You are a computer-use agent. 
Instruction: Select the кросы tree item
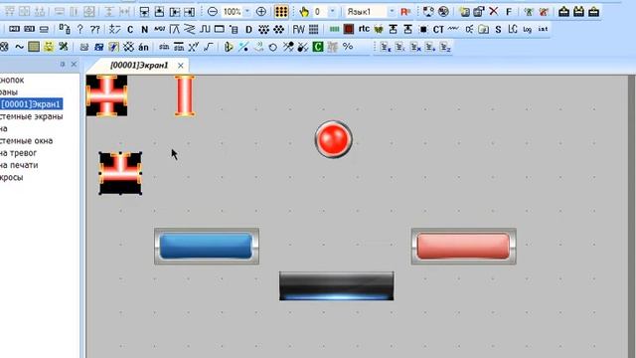11,177
